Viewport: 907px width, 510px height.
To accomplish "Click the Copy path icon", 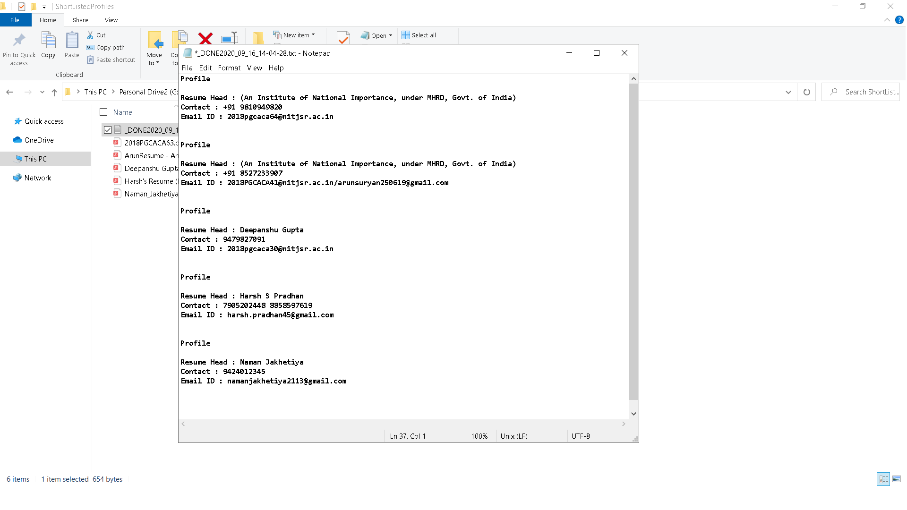I will tap(90, 47).
